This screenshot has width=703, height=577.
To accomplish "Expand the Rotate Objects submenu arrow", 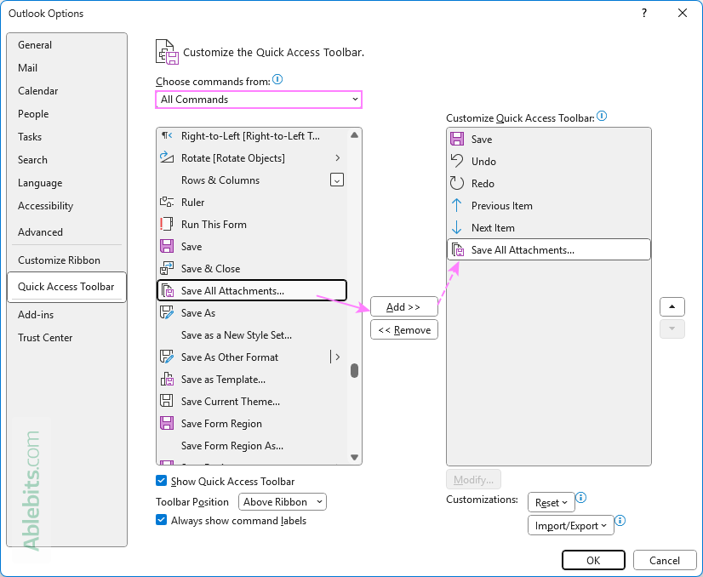I will (x=338, y=157).
